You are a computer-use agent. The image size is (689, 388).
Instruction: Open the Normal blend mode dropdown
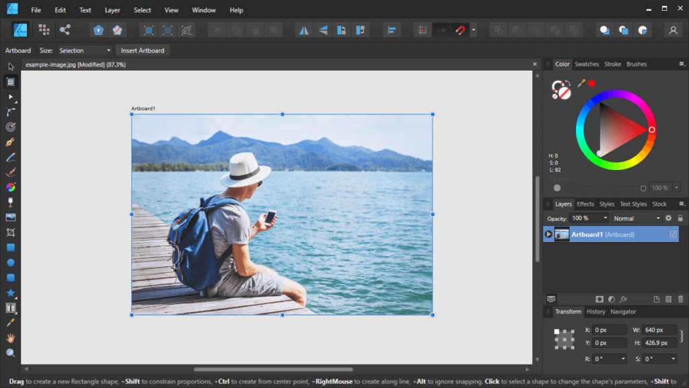pyautogui.click(x=636, y=218)
